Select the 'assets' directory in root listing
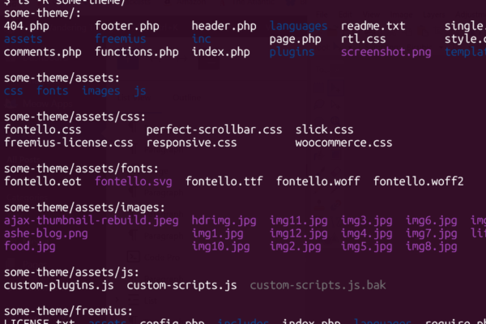The height and width of the screenshot is (324, 486). pos(23,39)
